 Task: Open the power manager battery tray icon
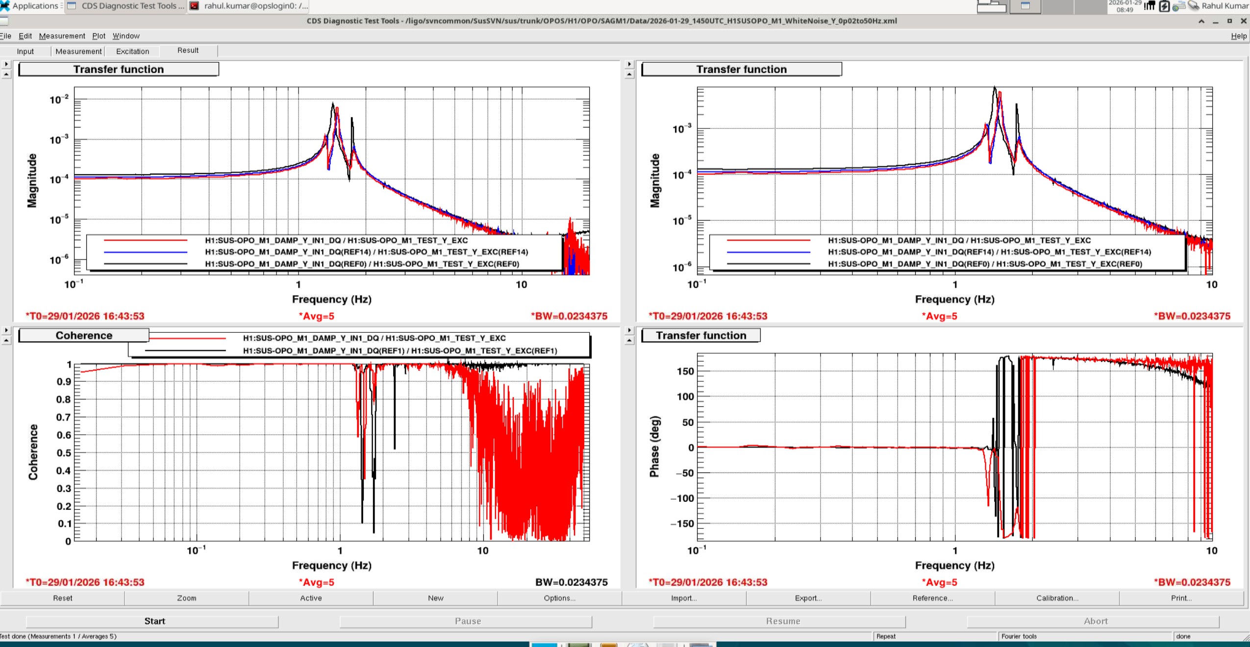click(1164, 6)
